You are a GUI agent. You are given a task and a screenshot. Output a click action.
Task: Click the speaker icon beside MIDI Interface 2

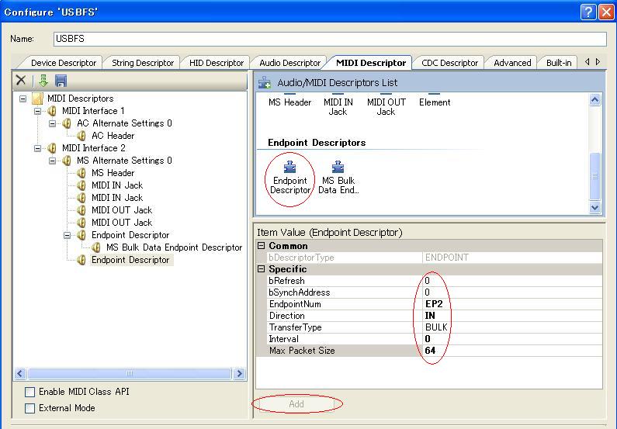(52, 148)
